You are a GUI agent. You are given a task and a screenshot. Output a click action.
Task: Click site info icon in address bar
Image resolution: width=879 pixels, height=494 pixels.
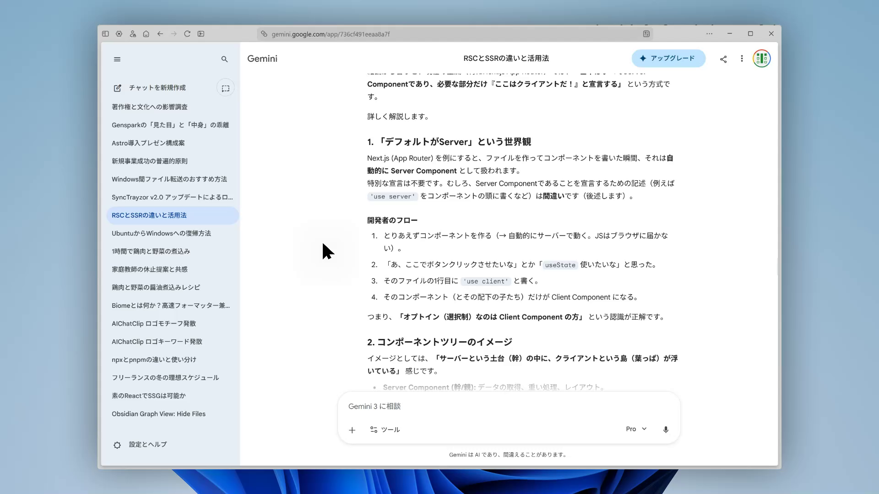point(264,34)
